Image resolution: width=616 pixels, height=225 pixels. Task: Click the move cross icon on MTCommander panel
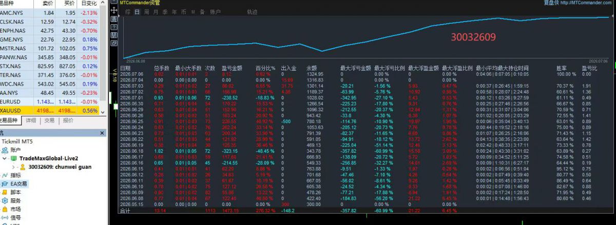[x=114, y=11]
